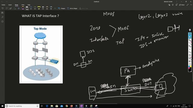Viewport: 193px width, 108px height.
Task: Open the notifications bell icon
Action: (x=176, y=5)
